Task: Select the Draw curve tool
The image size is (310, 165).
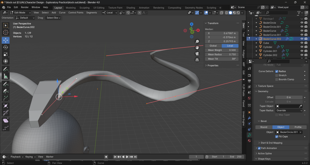Action: pyautogui.click(x=5, y=84)
